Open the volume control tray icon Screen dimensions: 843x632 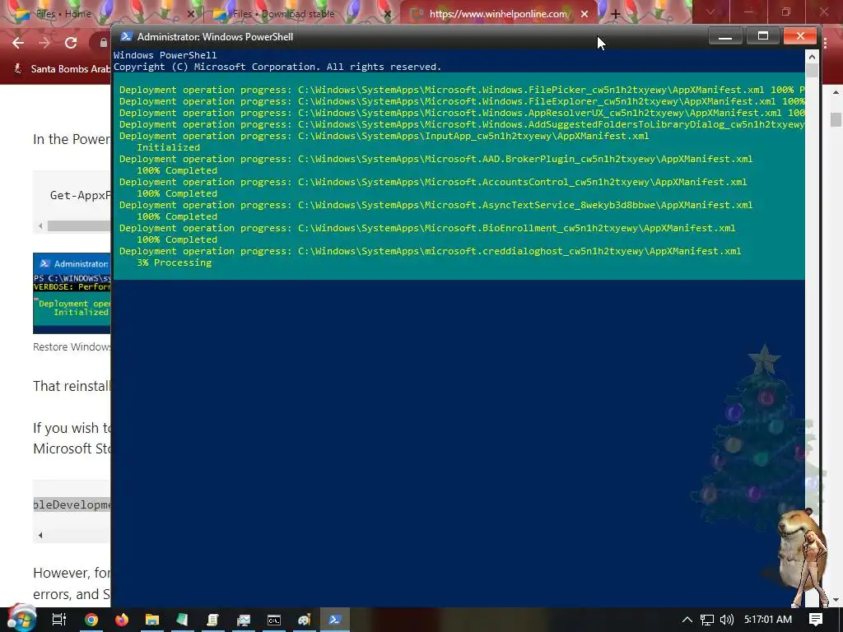click(727, 620)
